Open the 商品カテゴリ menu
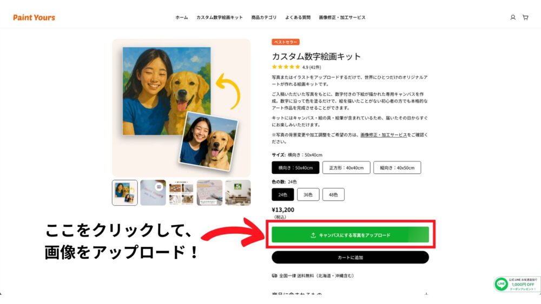 pyautogui.click(x=264, y=18)
